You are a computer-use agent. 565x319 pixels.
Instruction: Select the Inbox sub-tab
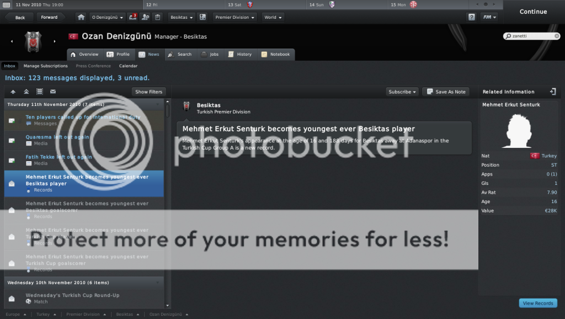point(10,66)
